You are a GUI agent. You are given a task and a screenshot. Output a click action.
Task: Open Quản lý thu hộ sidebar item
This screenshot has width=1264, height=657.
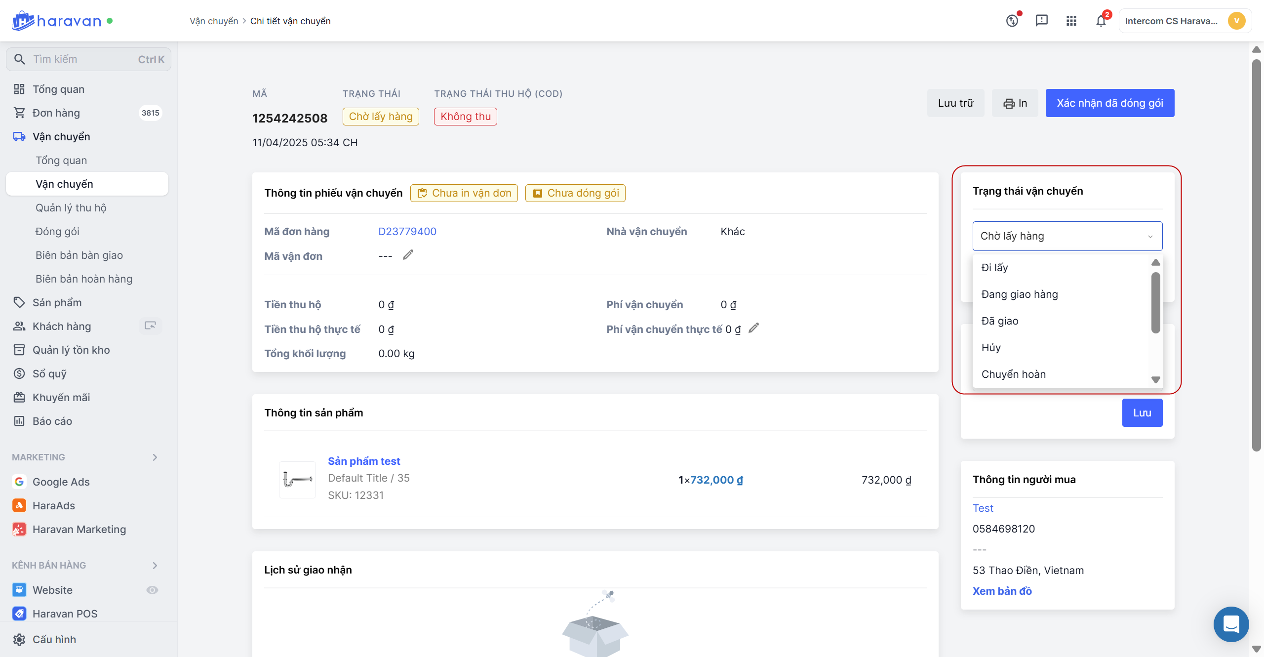tap(71, 208)
